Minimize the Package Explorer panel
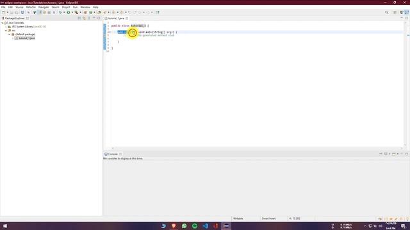This screenshot has height=230, width=410. click(94, 18)
